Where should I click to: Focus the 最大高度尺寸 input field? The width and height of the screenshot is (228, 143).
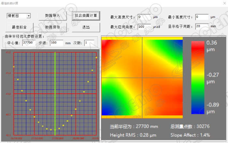(145, 17)
